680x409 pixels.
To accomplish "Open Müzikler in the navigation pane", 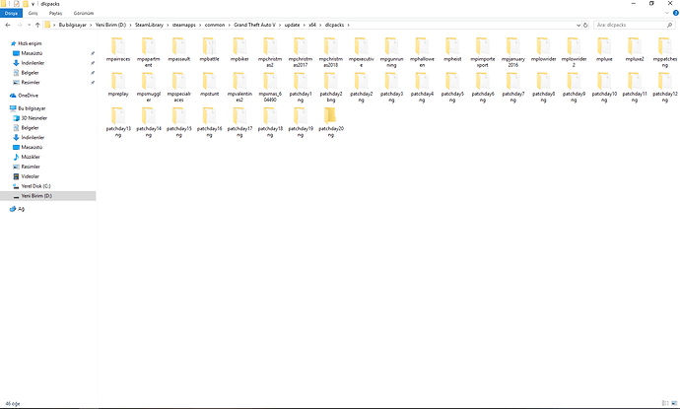I will 31,157.
